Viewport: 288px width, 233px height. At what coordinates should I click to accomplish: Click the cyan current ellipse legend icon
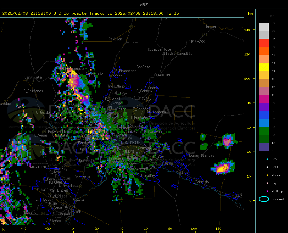(264, 199)
